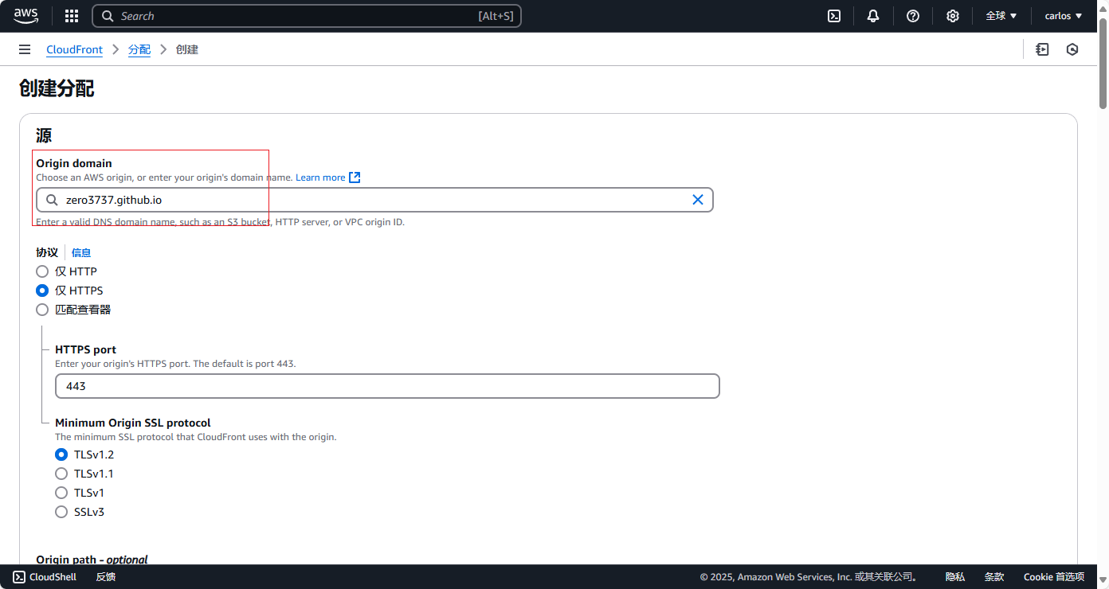Choose TLSv1.1 minimum SSL protocol
Screen dimensions: 1109x589
pyautogui.click(x=61, y=474)
